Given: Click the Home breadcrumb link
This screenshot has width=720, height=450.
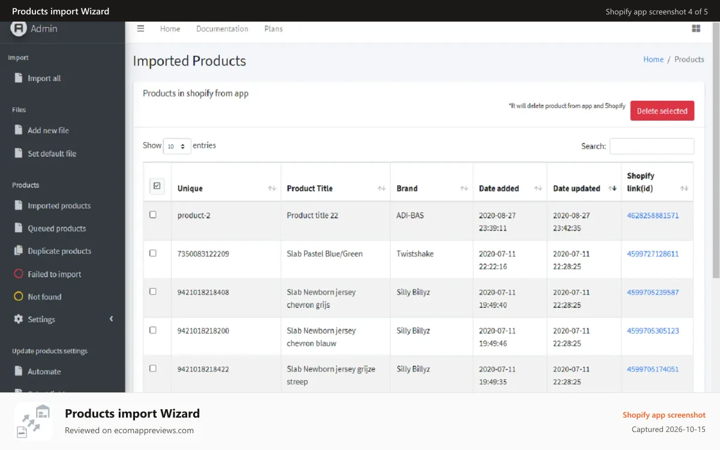Looking at the screenshot, I should coord(653,59).
